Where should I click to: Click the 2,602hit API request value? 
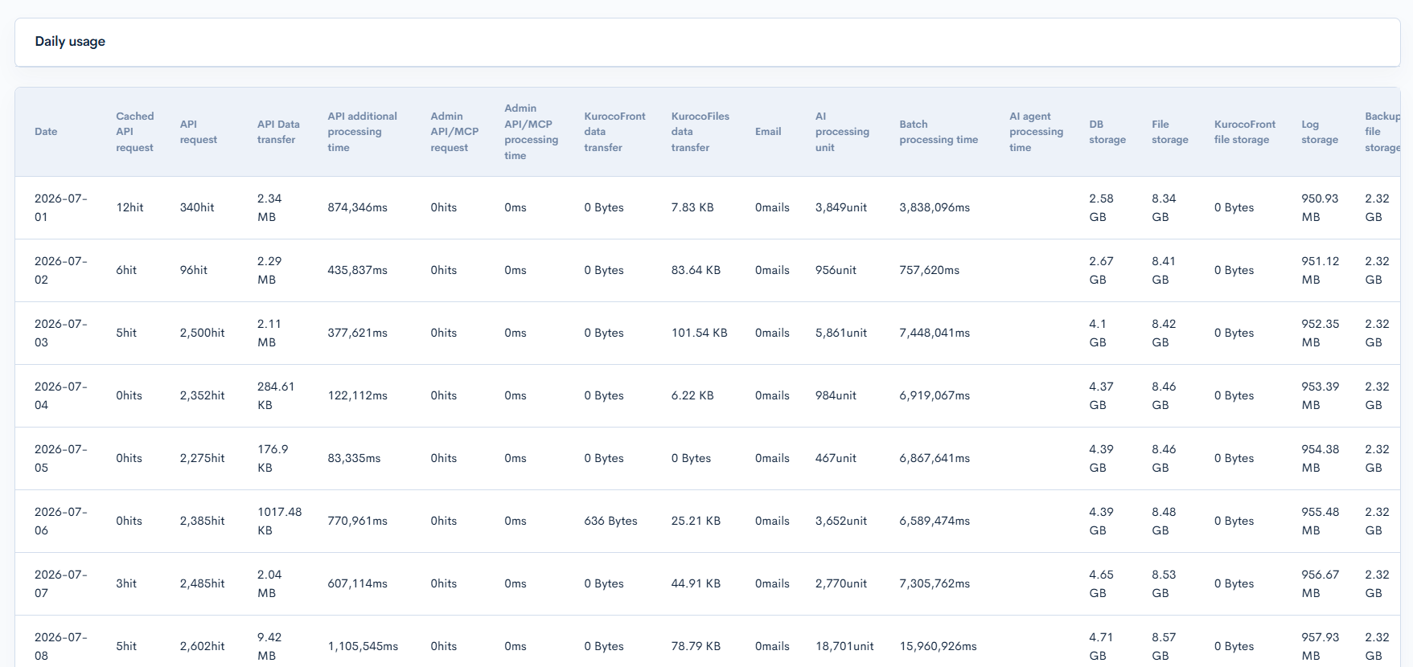pos(202,646)
